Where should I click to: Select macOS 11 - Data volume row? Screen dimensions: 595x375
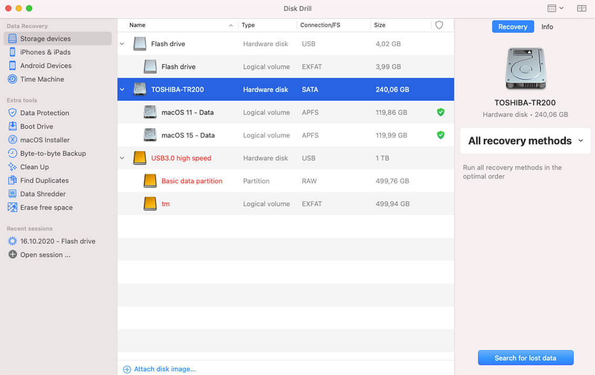pos(286,112)
